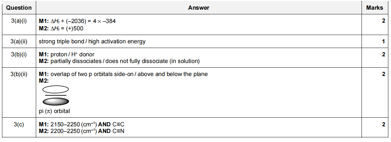Click the "partially dissociates" answer line
The image size is (391, 142).
click(119, 61)
